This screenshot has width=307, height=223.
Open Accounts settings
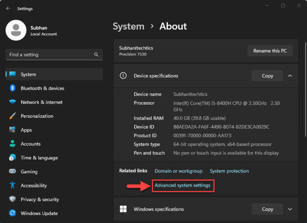click(x=54, y=144)
